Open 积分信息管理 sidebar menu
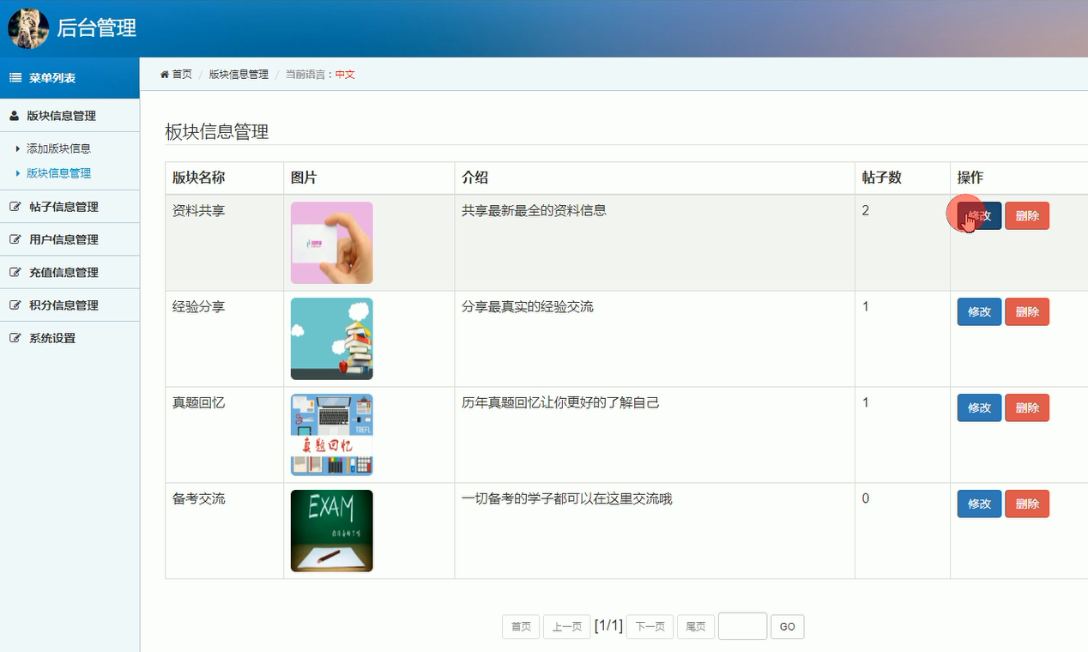1088x652 pixels. click(x=70, y=305)
